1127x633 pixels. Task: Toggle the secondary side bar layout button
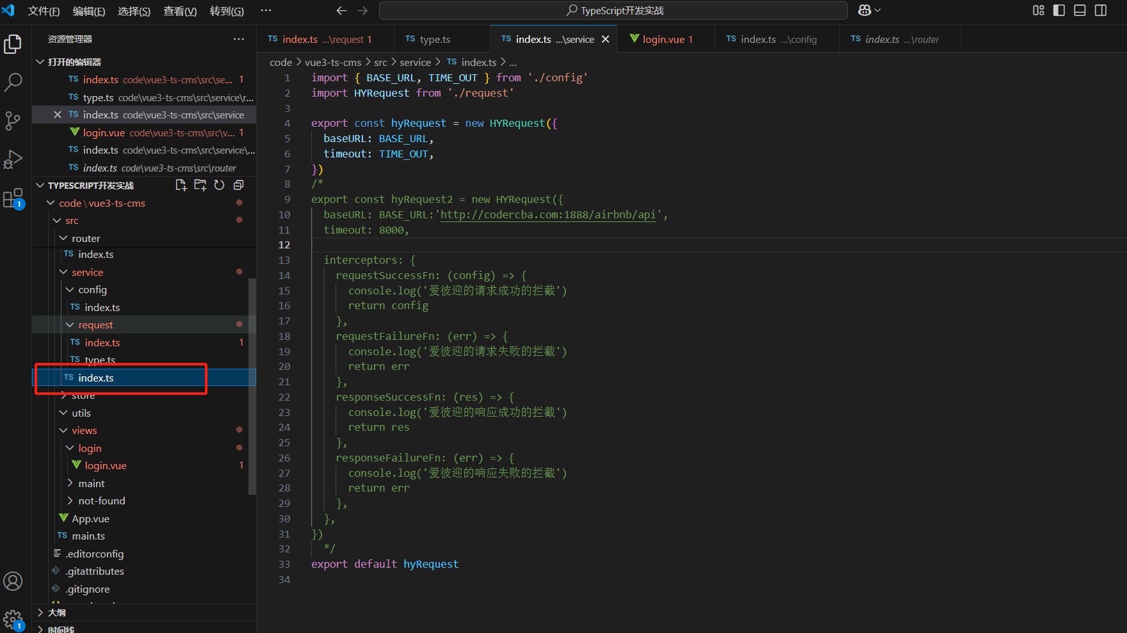coord(1101,10)
